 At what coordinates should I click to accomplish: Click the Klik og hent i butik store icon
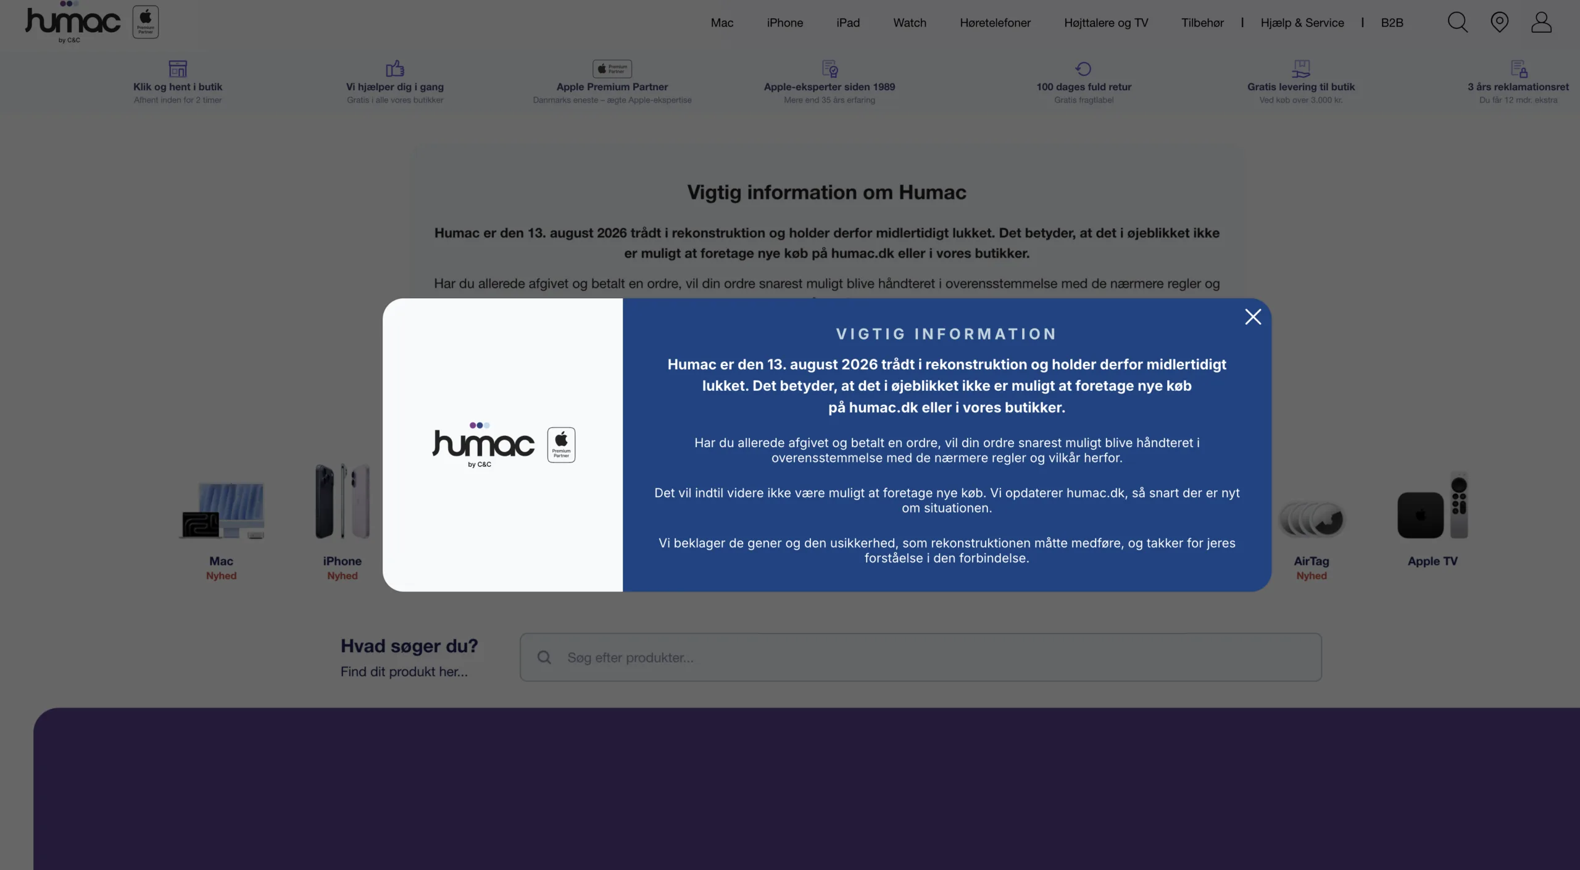178,68
